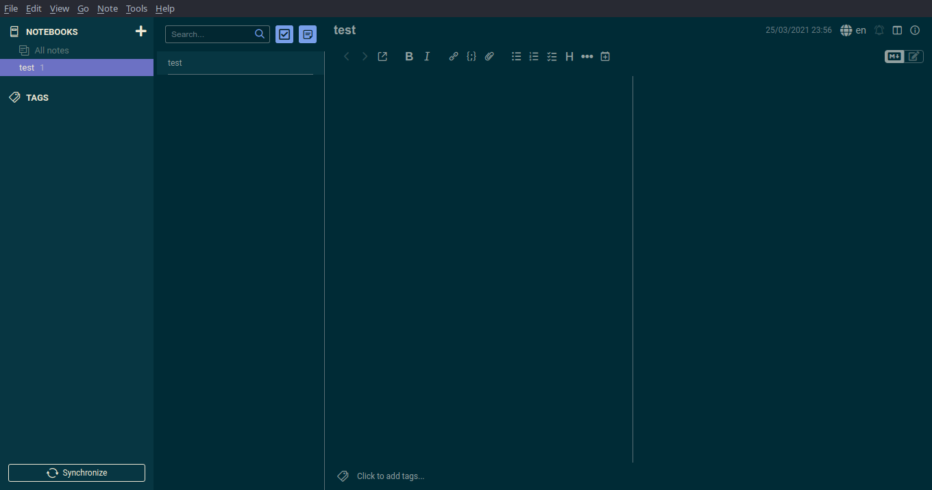Create a bulleted list
932x490 pixels.
516,56
